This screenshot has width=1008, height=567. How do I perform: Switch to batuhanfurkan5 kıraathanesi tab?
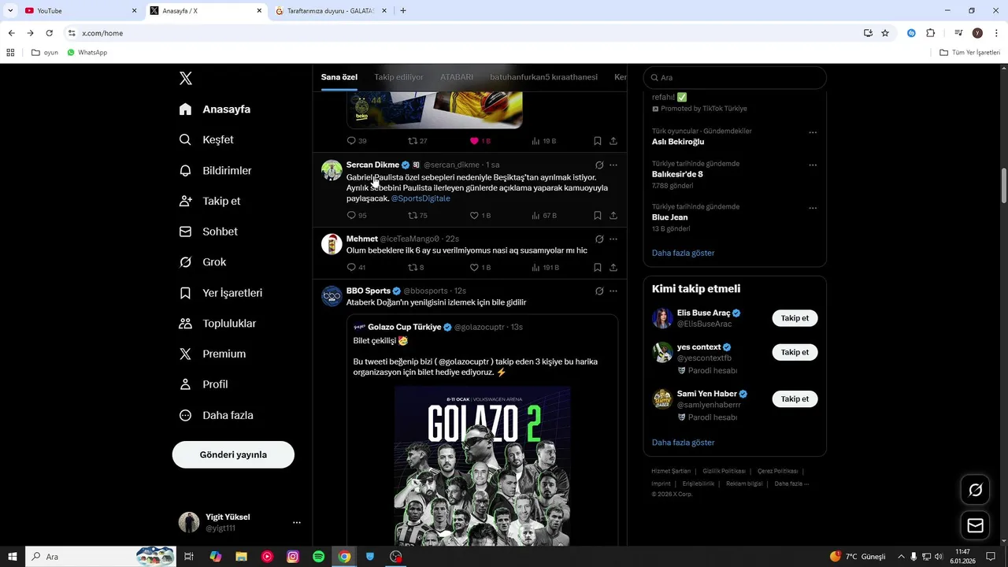click(543, 77)
